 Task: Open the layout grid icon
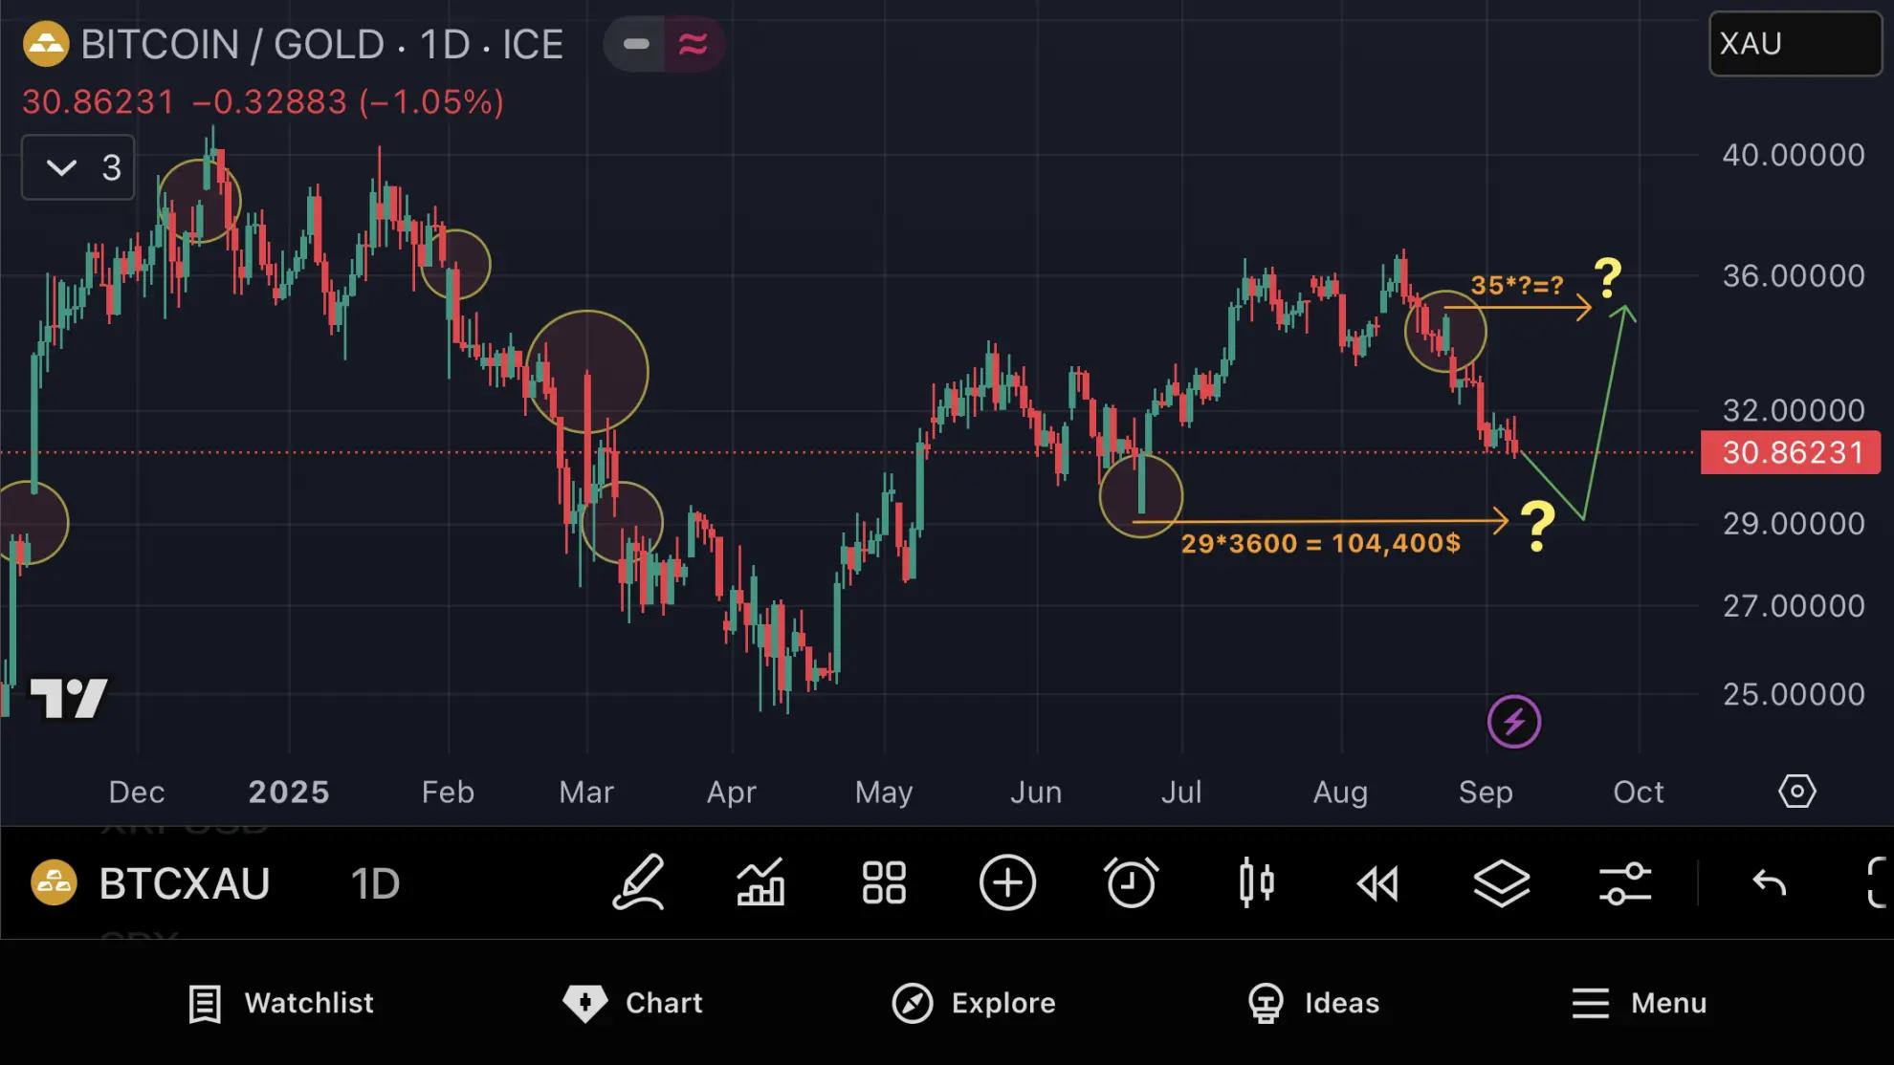tap(884, 881)
